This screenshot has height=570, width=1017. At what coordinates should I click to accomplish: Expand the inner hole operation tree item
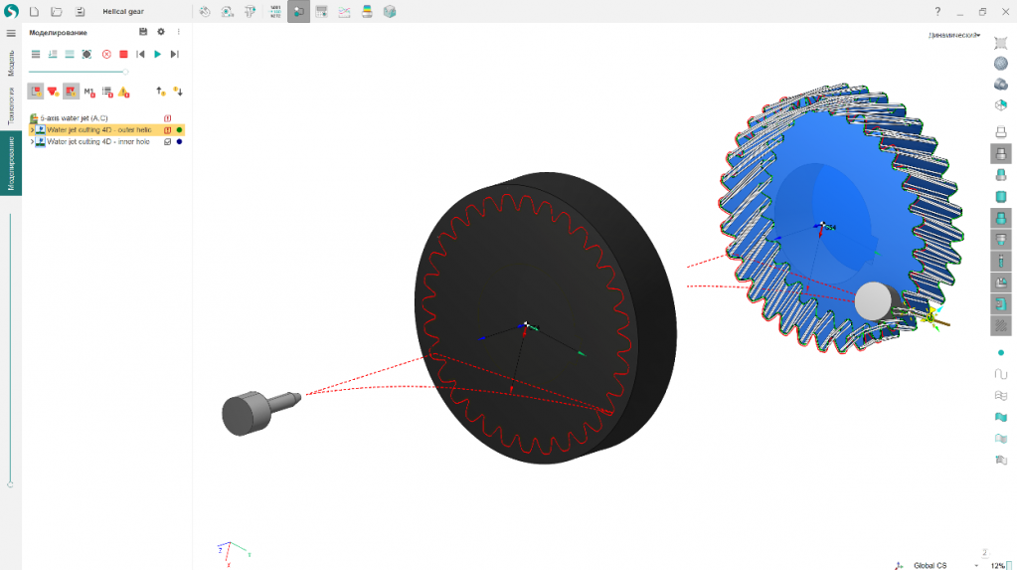point(32,142)
